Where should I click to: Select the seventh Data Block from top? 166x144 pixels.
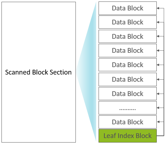128,94
